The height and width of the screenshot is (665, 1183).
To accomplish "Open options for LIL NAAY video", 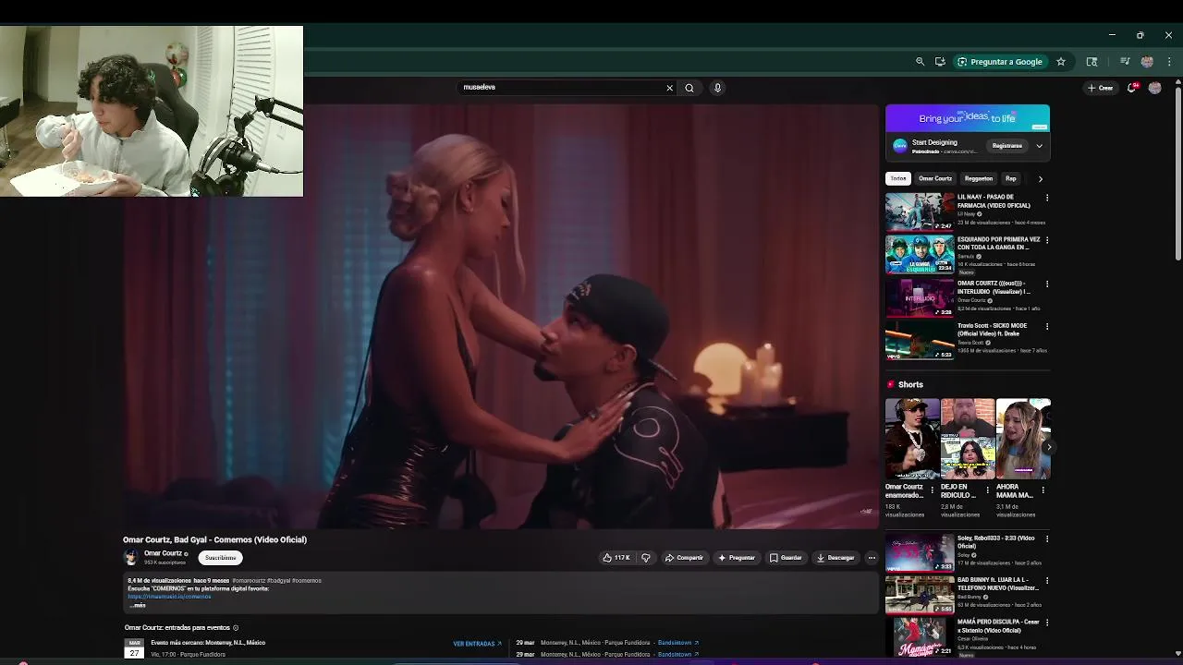I will (1046, 198).
